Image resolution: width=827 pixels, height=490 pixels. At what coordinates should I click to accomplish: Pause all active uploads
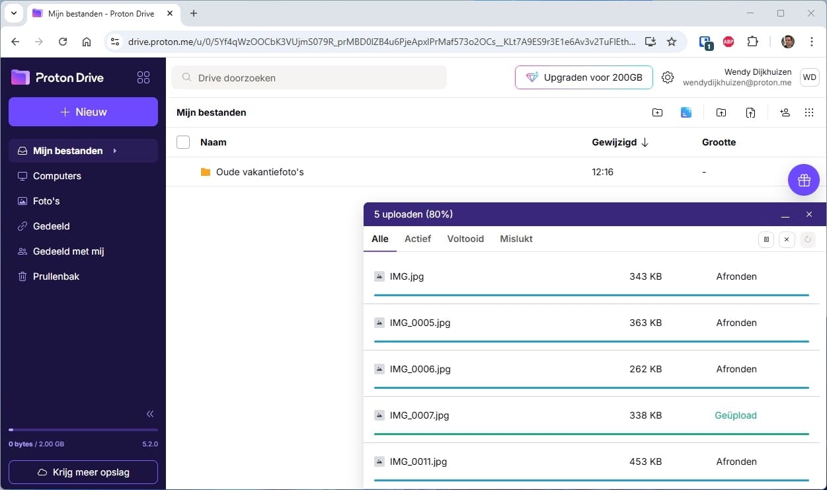point(766,239)
